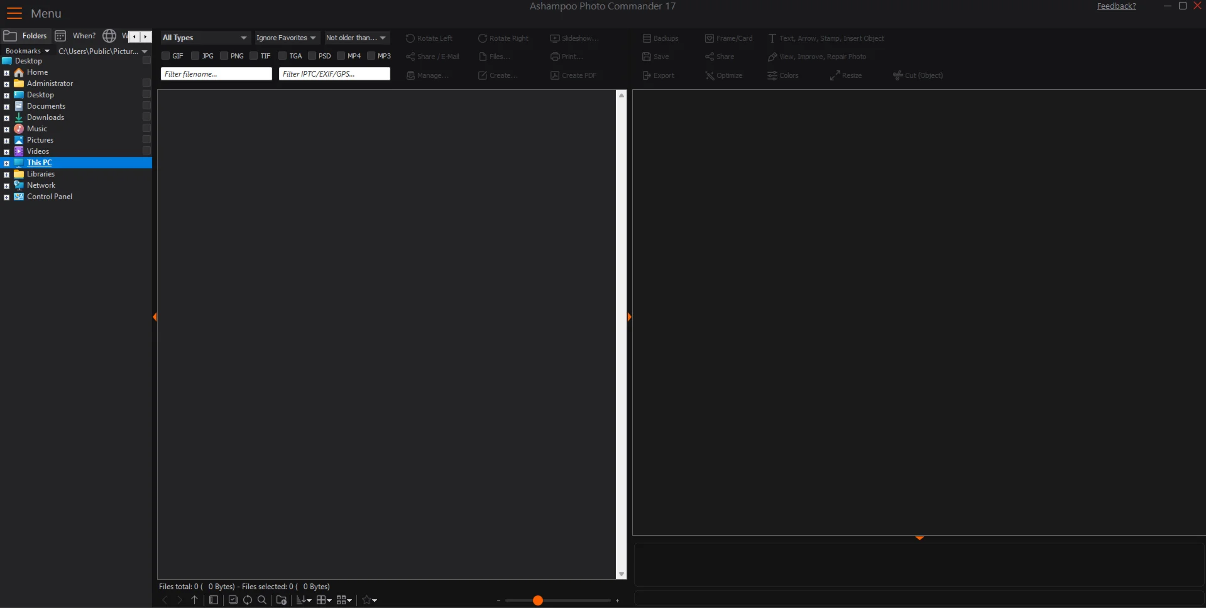Create a new folder with folder-plus icon
Viewport: 1206px width, 608px height.
(282, 600)
